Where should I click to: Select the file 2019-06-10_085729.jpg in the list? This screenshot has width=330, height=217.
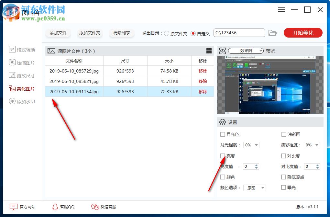pyautogui.click(x=74, y=71)
